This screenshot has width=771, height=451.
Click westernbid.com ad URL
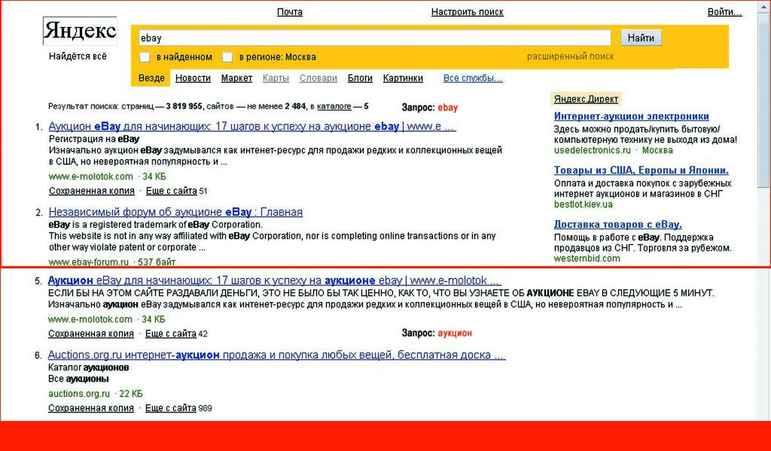point(587,259)
